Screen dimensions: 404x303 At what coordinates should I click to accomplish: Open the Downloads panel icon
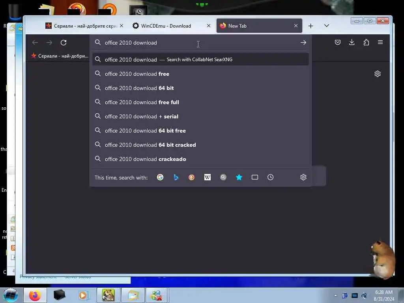[352, 42]
